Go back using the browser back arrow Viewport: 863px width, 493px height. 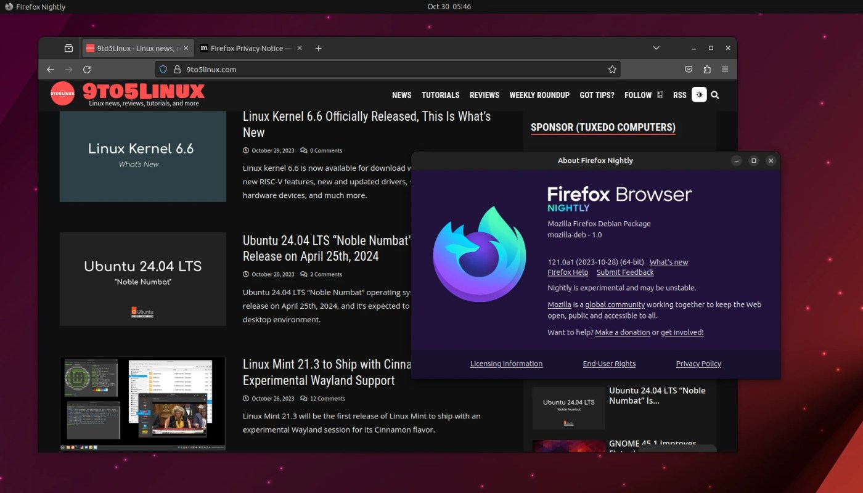pos(51,70)
